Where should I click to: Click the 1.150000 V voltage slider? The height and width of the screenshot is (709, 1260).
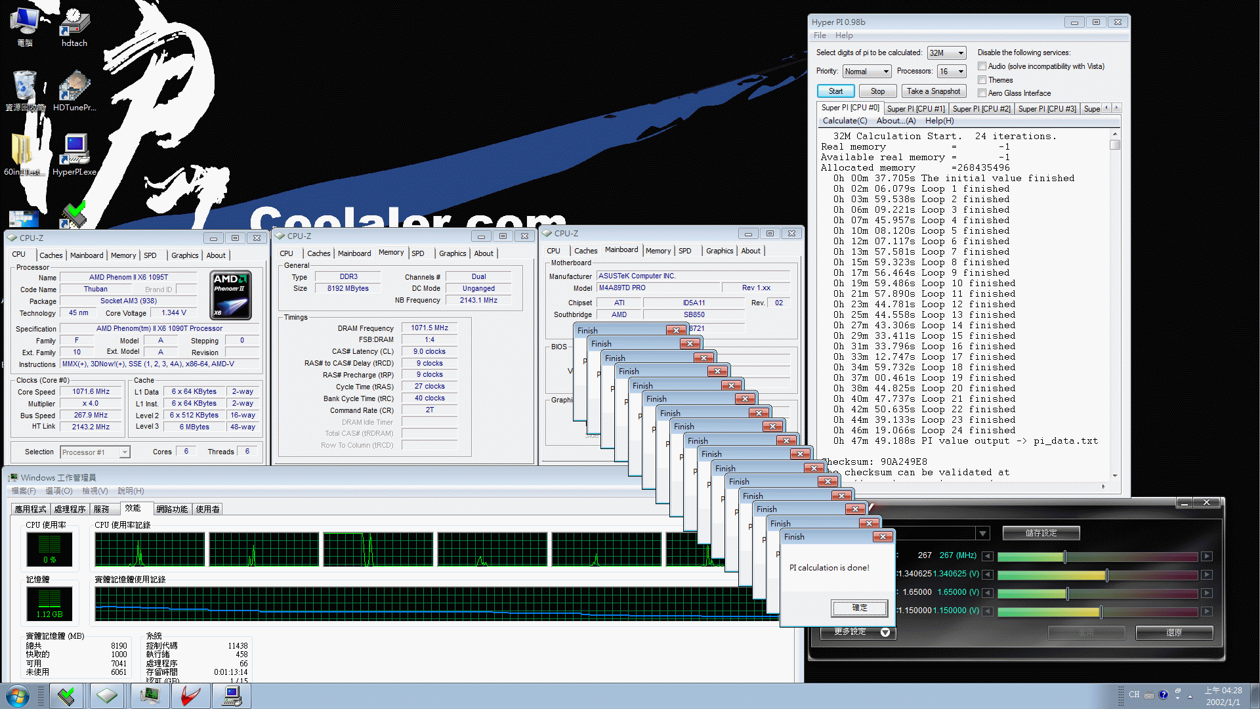(1097, 612)
